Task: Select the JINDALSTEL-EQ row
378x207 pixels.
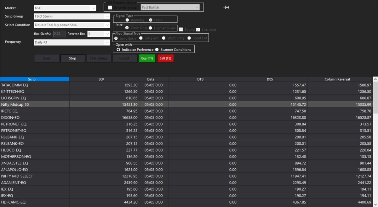Action: (x=186, y=163)
